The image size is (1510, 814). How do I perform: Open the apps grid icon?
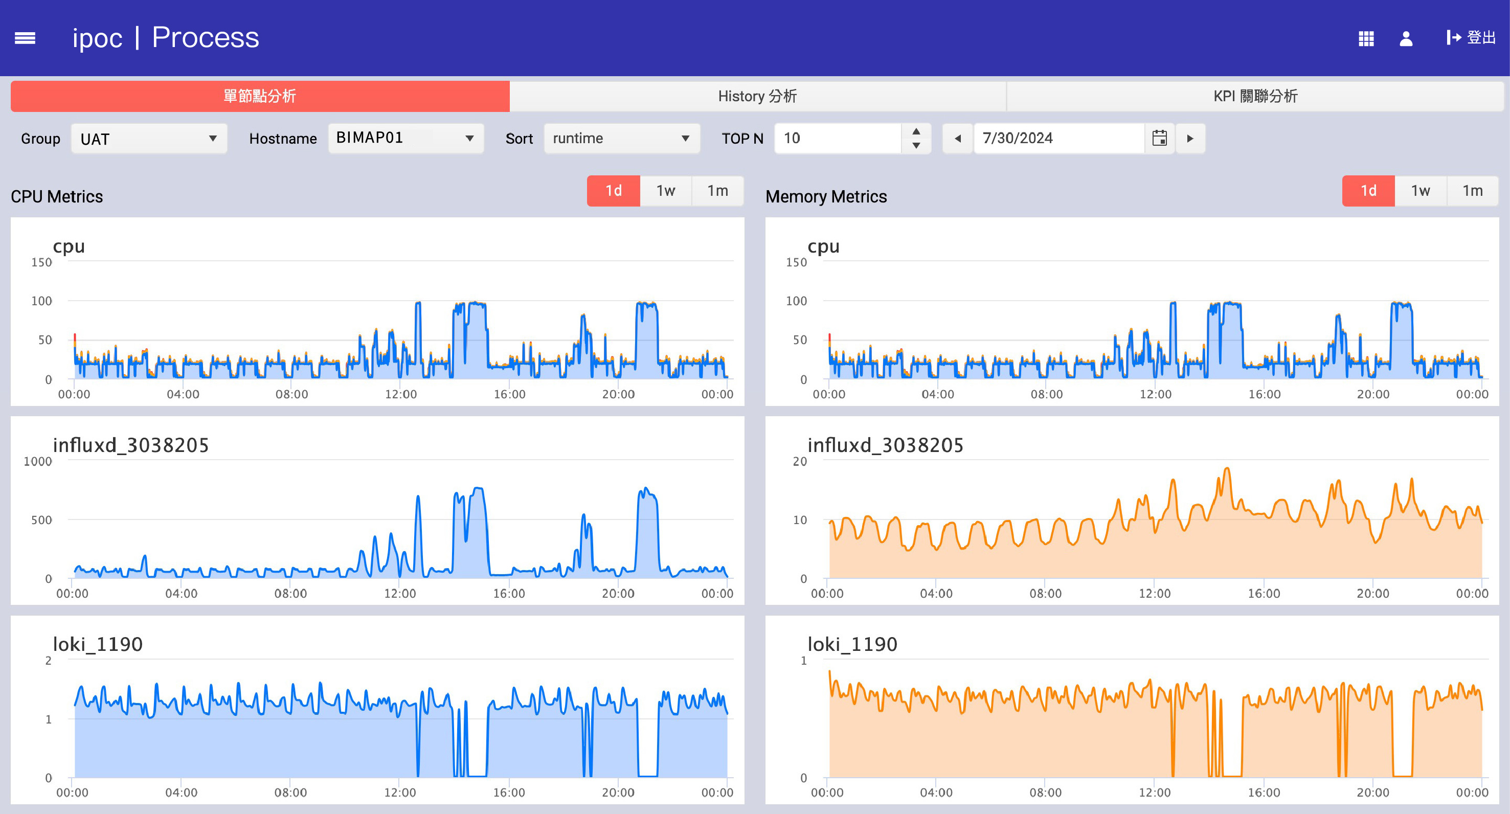(1366, 39)
